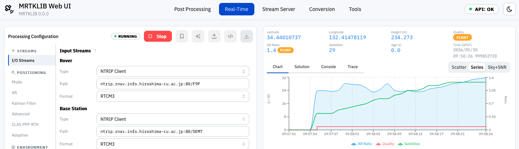Screen dimensions: 519x149
Task: Click the FLOAT badge under Quality
Action: coord(462,37)
